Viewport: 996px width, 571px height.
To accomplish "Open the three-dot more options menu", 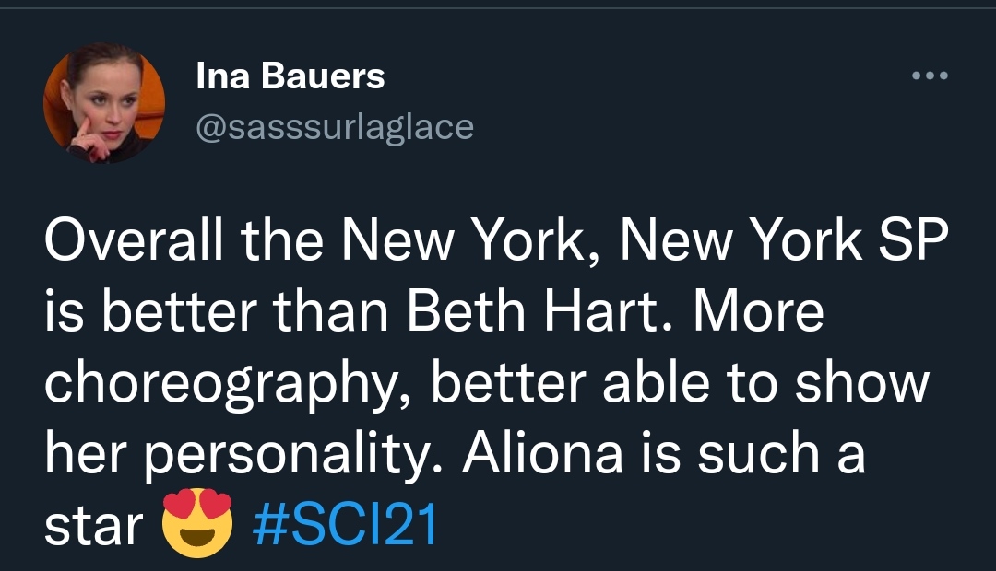I will [x=930, y=76].
